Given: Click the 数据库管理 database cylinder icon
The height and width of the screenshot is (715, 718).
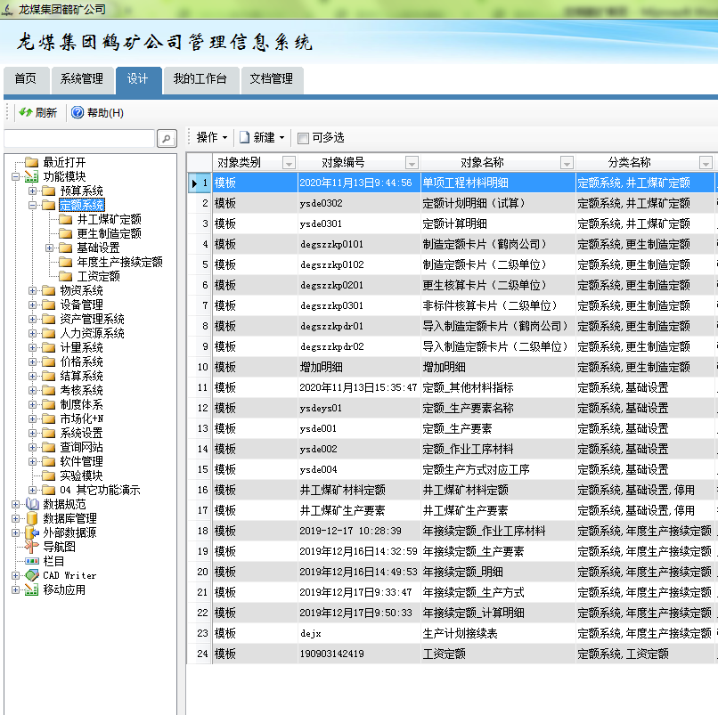Looking at the screenshot, I should click(31, 516).
